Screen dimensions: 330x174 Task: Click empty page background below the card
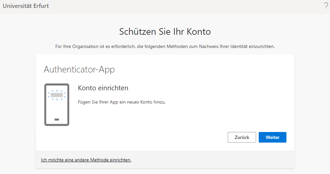[x=165, y=171]
